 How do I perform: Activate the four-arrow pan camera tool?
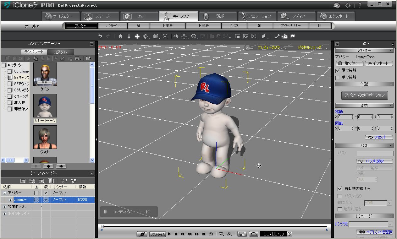[x=137, y=36]
